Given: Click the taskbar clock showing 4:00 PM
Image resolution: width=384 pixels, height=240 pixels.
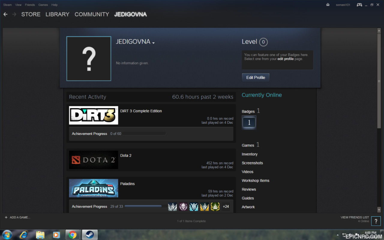Looking at the screenshot, I should [370, 233].
